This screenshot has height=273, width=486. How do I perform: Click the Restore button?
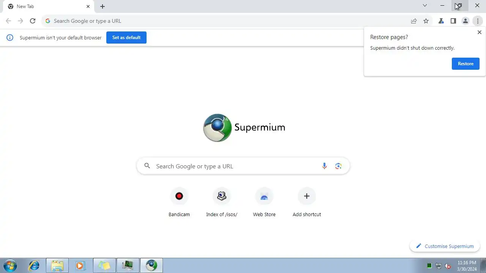[465, 64]
